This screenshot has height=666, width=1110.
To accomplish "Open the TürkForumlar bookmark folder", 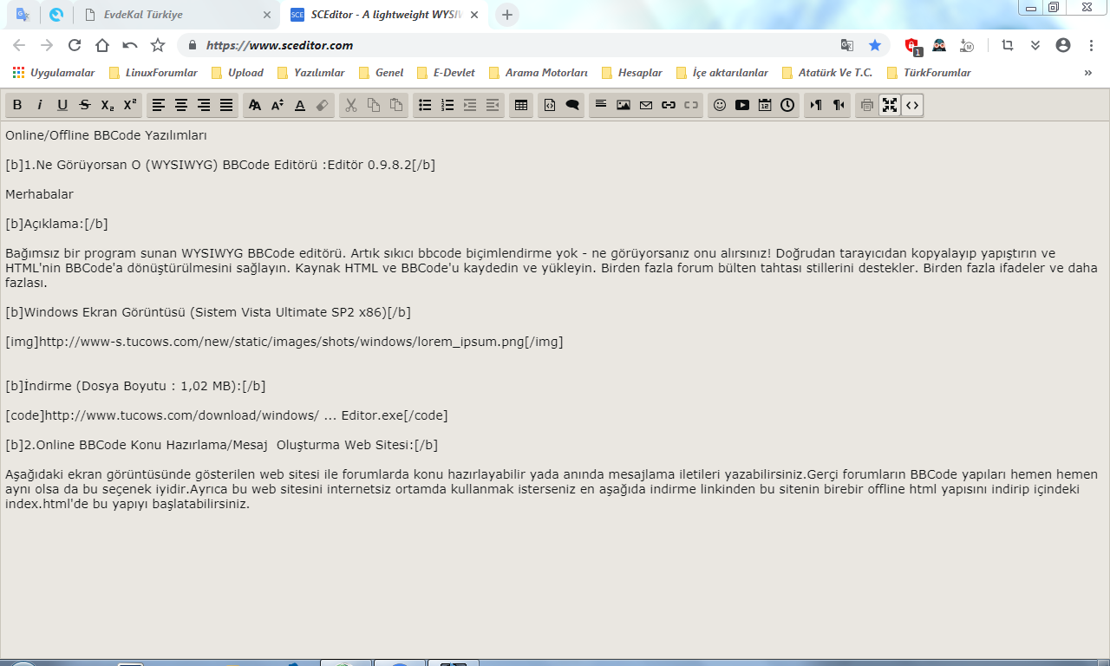I will (929, 73).
